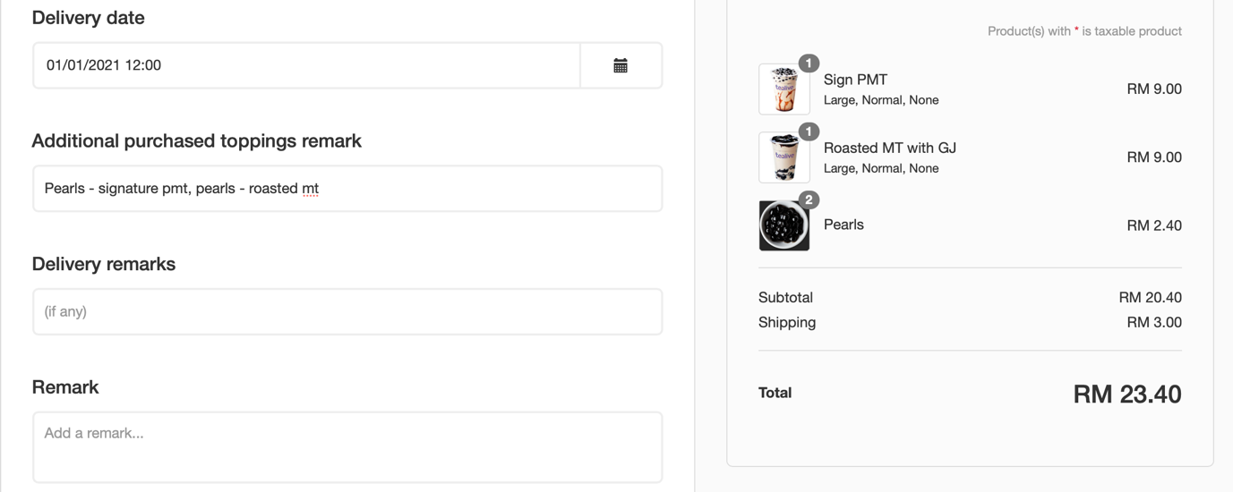The height and width of the screenshot is (492, 1233).
Task: Focus the Delivery date input field
Action: tap(307, 65)
